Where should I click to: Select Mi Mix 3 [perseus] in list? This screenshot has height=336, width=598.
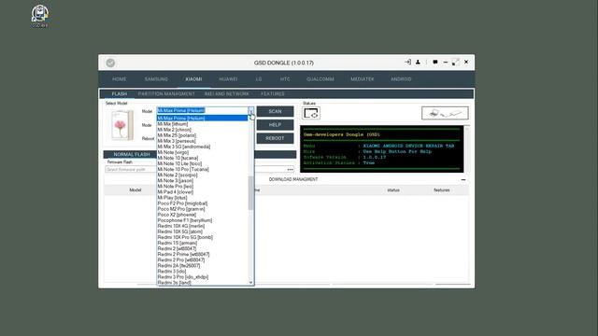pos(202,141)
